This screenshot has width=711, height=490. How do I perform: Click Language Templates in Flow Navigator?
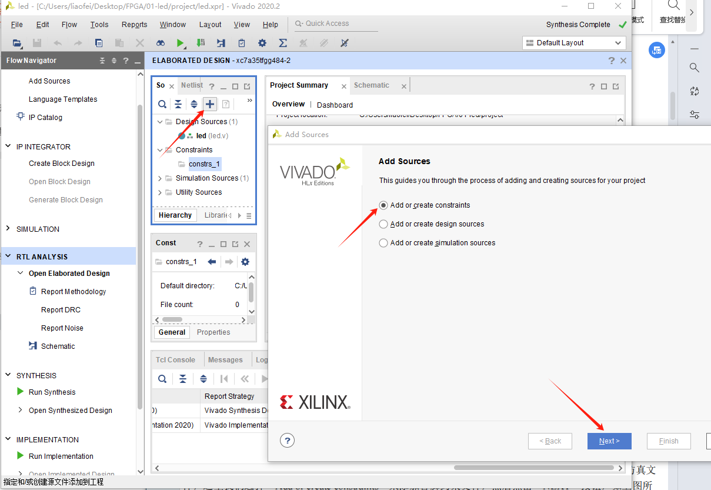(63, 99)
